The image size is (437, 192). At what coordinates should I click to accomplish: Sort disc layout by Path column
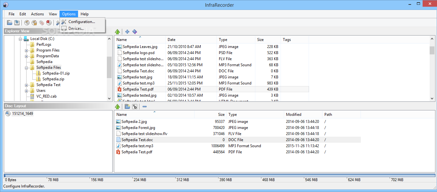coord(342,114)
